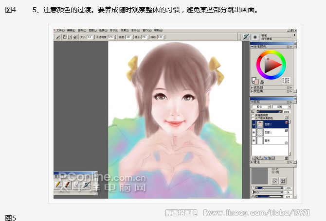Select layer 1 row in layers list
This screenshot has height=221, width=326.
point(270,133)
